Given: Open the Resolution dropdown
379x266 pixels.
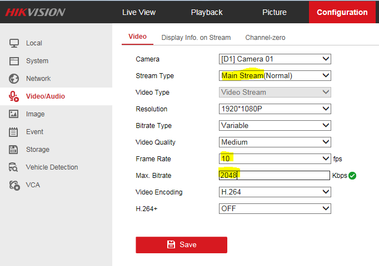Looking at the screenshot, I should click(275, 109).
